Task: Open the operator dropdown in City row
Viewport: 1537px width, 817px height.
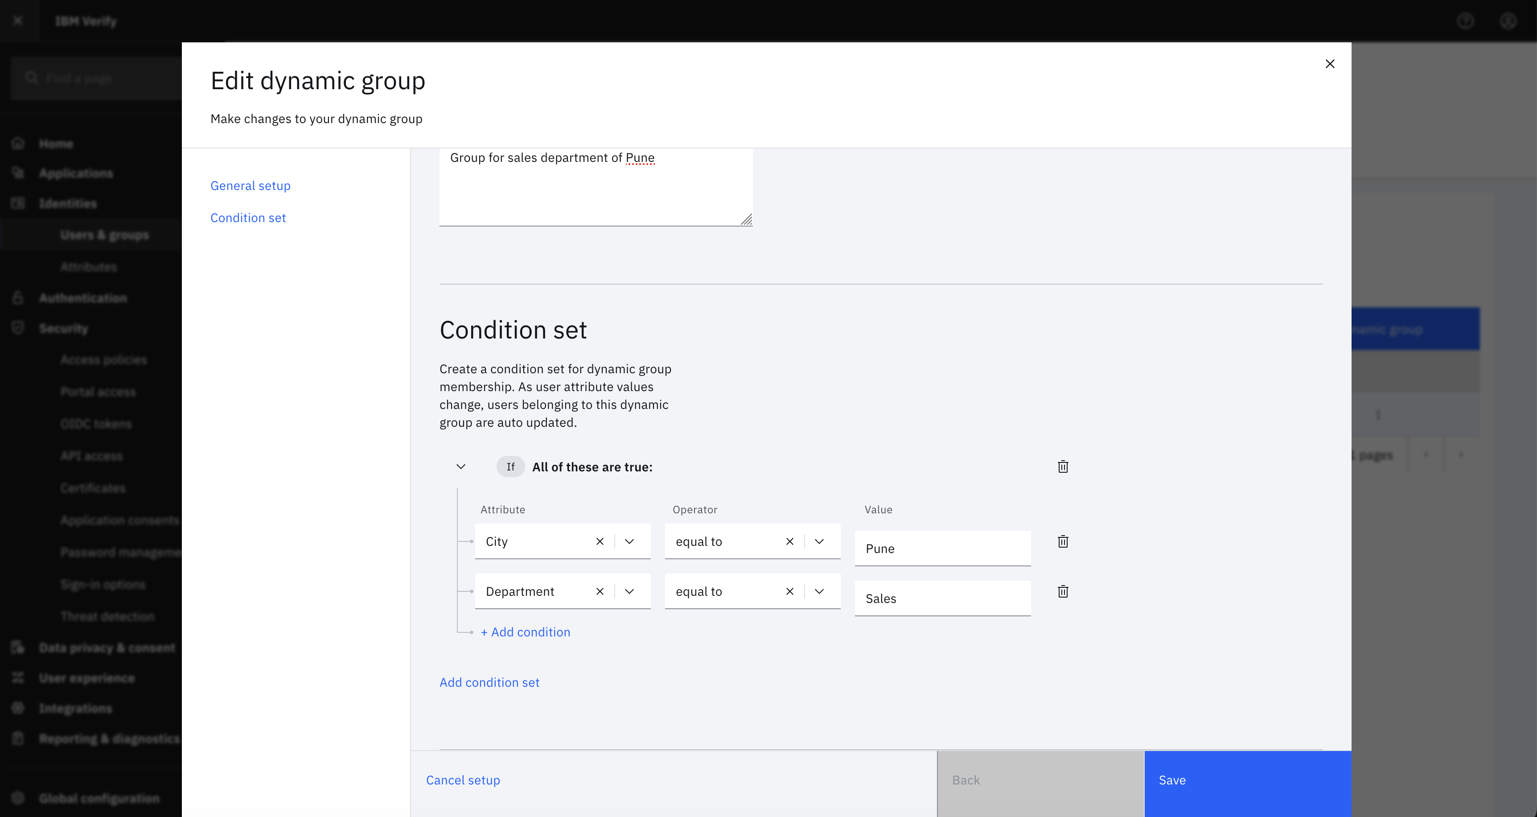Action: click(x=819, y=541)
